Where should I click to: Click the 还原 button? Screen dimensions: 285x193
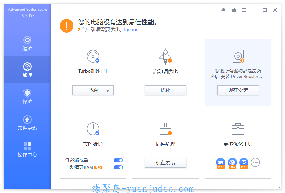[93, 90]
